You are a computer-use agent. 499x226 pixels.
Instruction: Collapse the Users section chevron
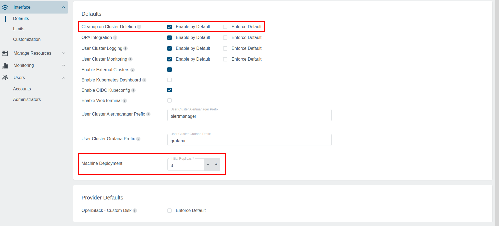(x=64, y=78)
